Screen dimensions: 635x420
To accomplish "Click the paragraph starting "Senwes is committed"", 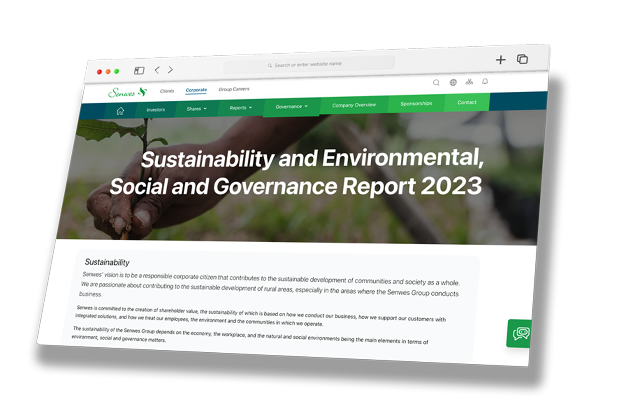I will pyautogui.click(x=261, y=316).
